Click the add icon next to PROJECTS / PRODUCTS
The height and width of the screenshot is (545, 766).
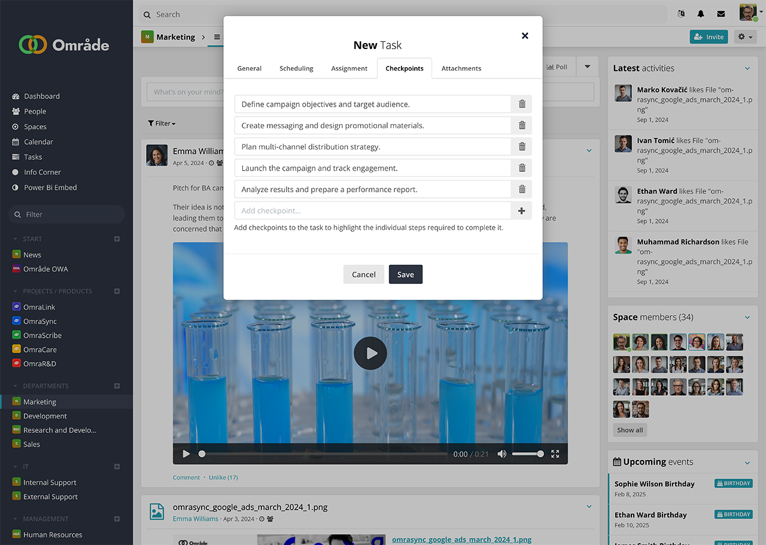point(117,292)
